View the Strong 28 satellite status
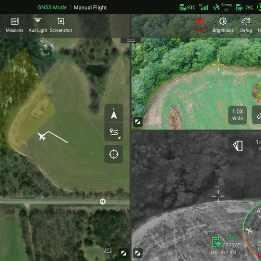 [x=223, y=8]
